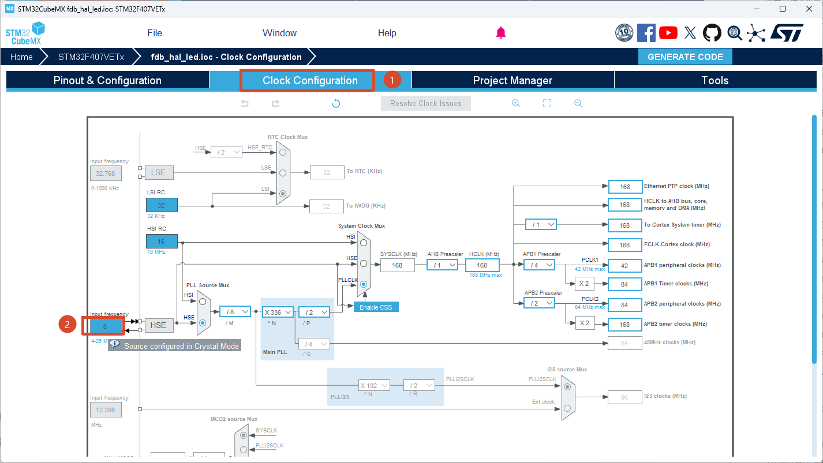Click the STM32F407VETx breadcrumb

91,57
